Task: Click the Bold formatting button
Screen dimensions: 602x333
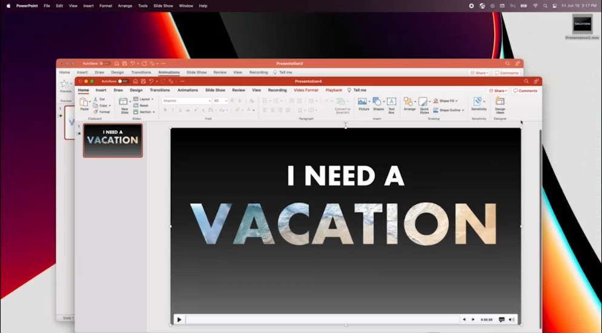Action: pyautogui.click(x=165, y=110)
